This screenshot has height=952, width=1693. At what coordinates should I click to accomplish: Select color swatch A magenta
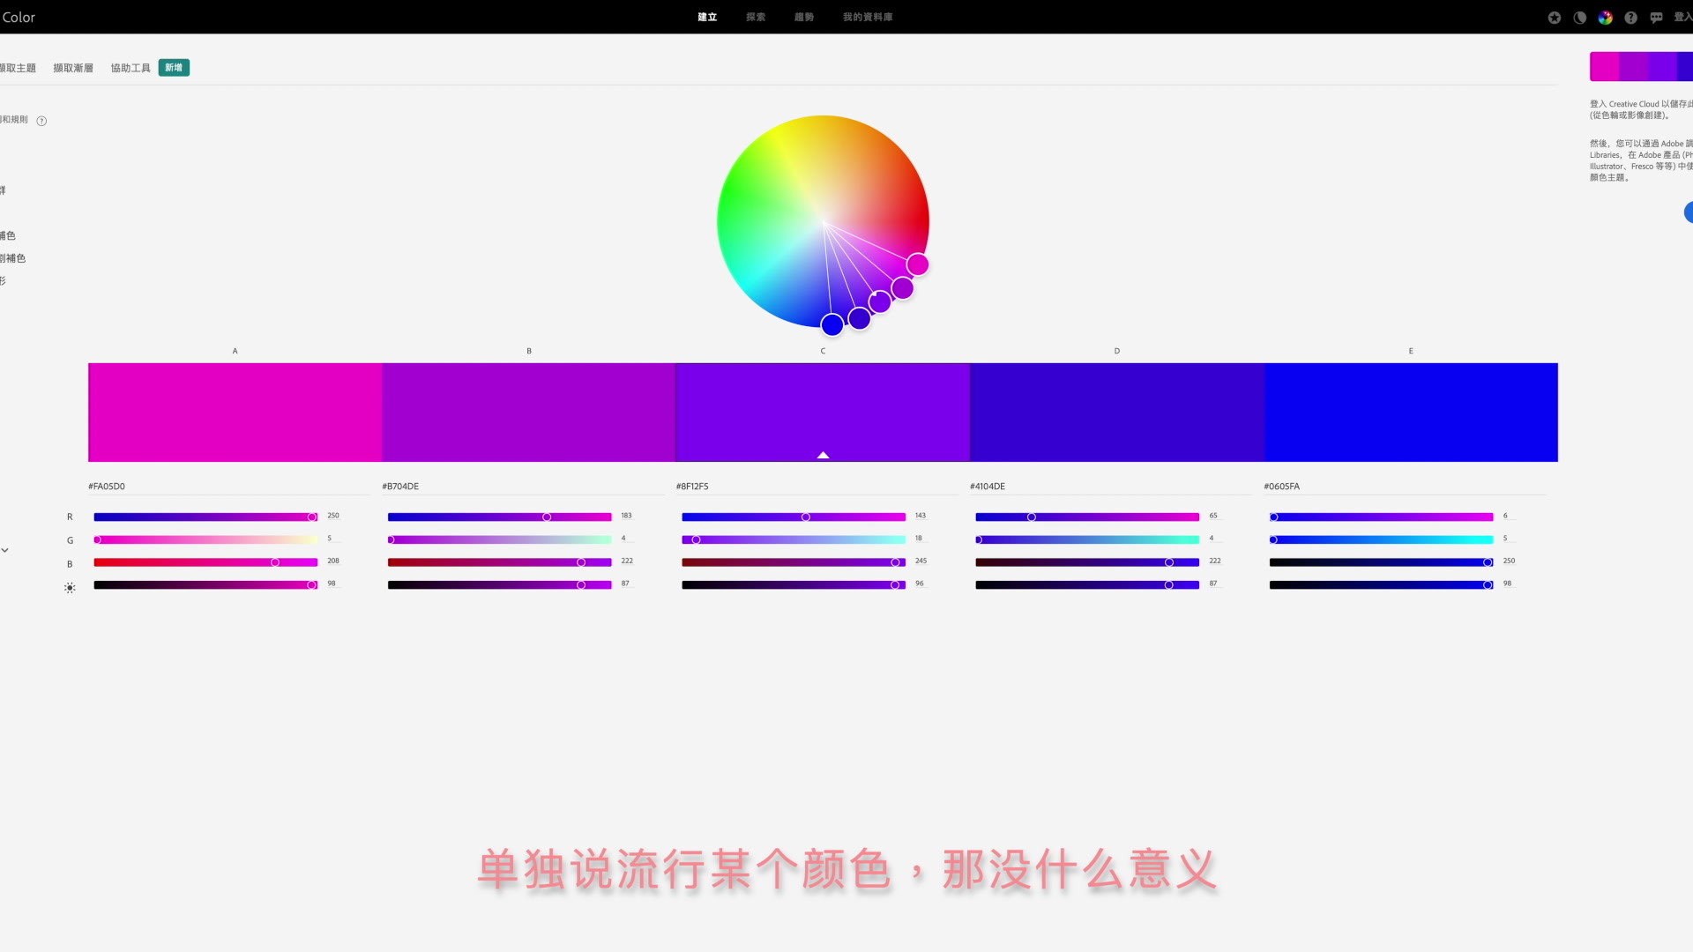point(235,412)
